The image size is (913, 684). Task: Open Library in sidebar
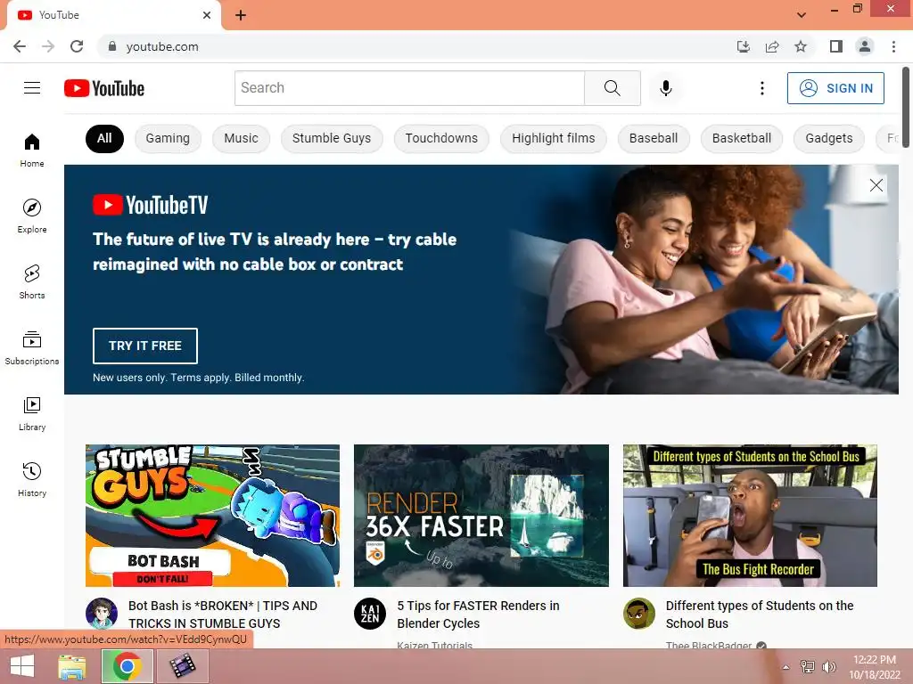tap(32, 413)
